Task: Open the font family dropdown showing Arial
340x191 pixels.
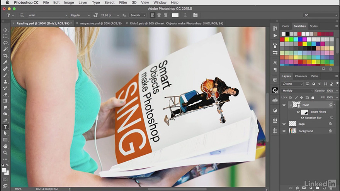Action: pos(48,15)
